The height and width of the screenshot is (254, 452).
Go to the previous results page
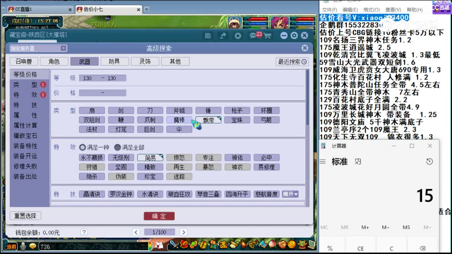(x=136, y=232)
